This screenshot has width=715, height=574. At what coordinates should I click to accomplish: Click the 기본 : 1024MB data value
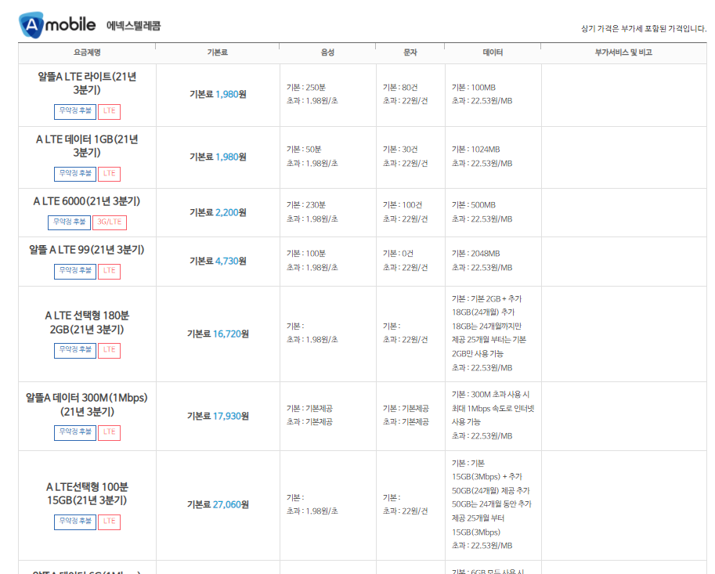click(x=475, y=150)
